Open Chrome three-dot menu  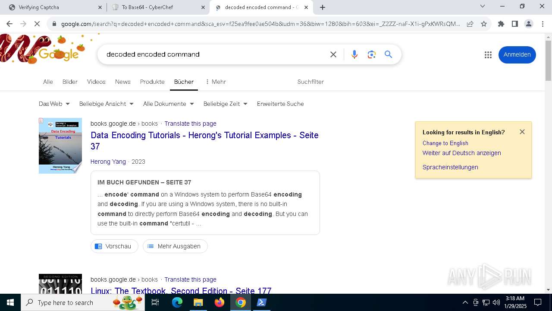tap(543, 24)
